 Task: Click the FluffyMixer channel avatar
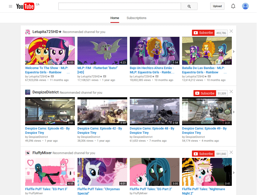28,153
